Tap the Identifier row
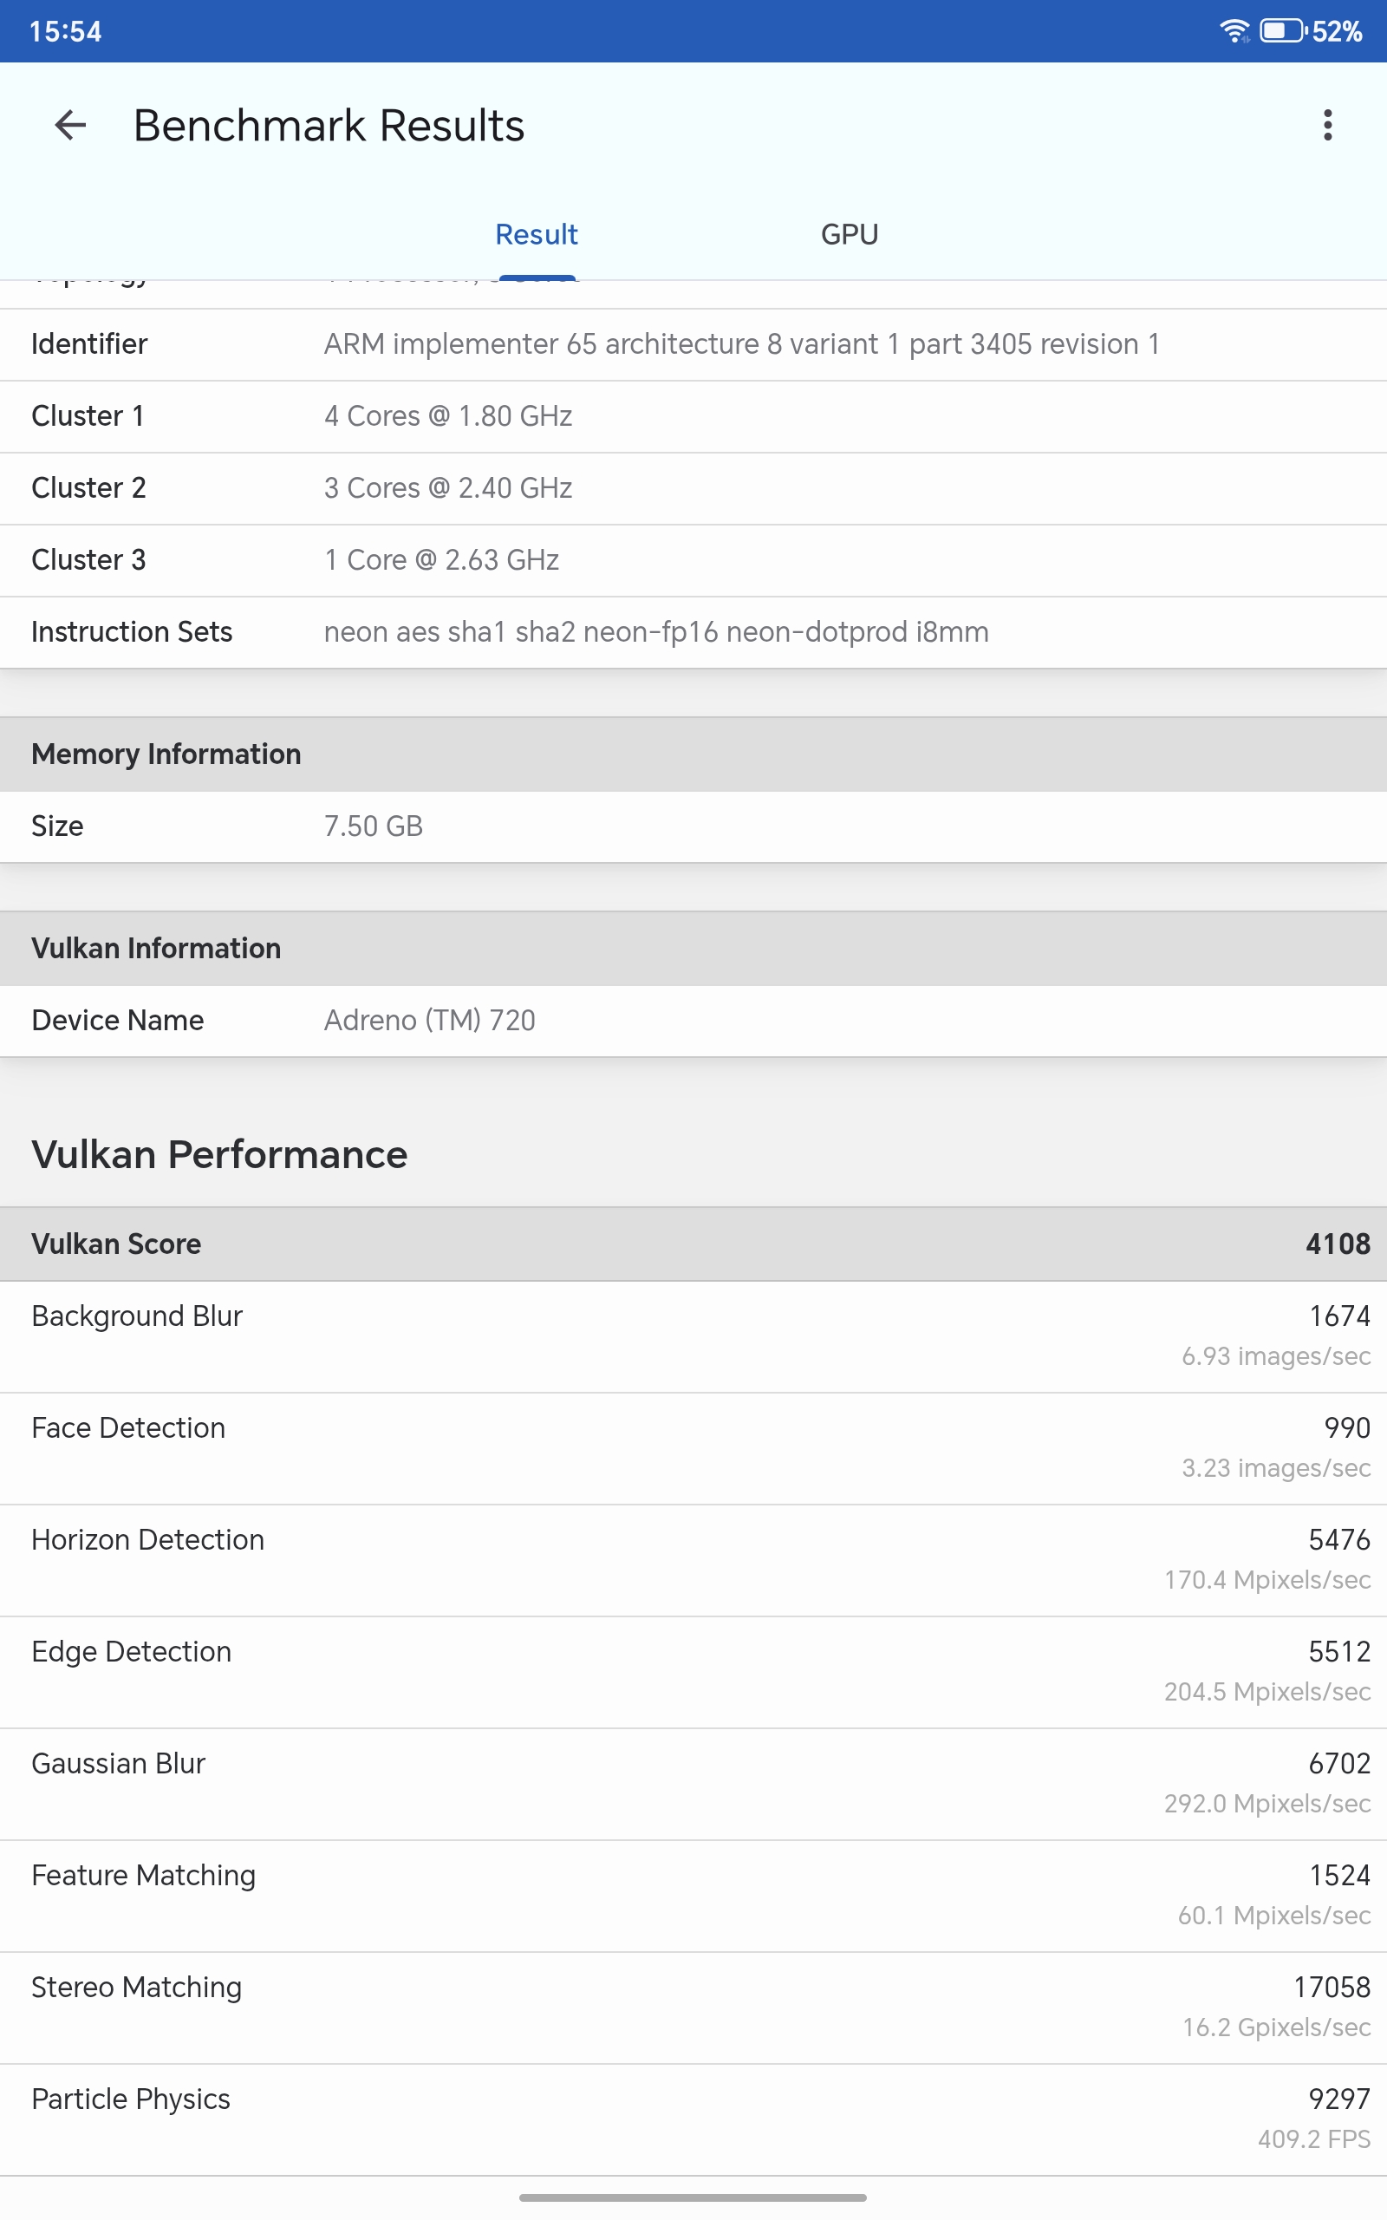 pyautogui.click(x=693, y=344)
